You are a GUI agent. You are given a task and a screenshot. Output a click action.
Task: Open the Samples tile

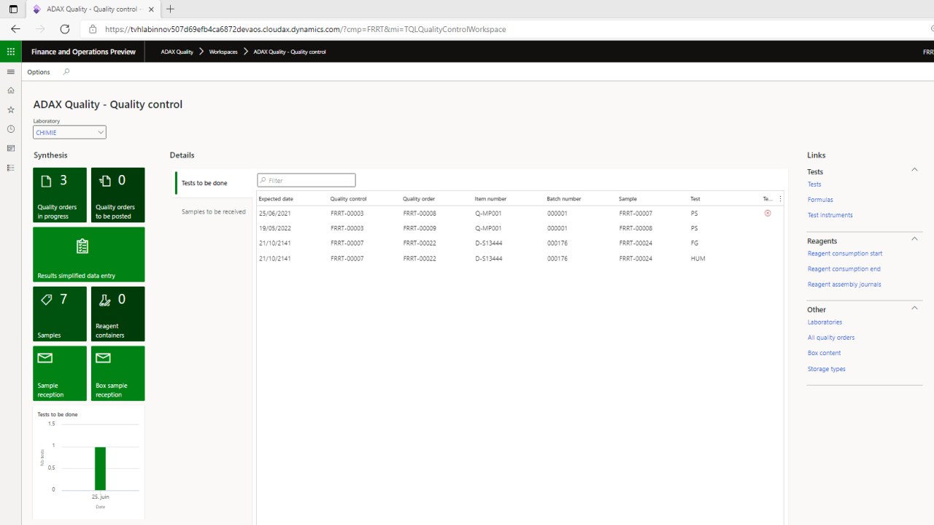click(x=60, y=314)
